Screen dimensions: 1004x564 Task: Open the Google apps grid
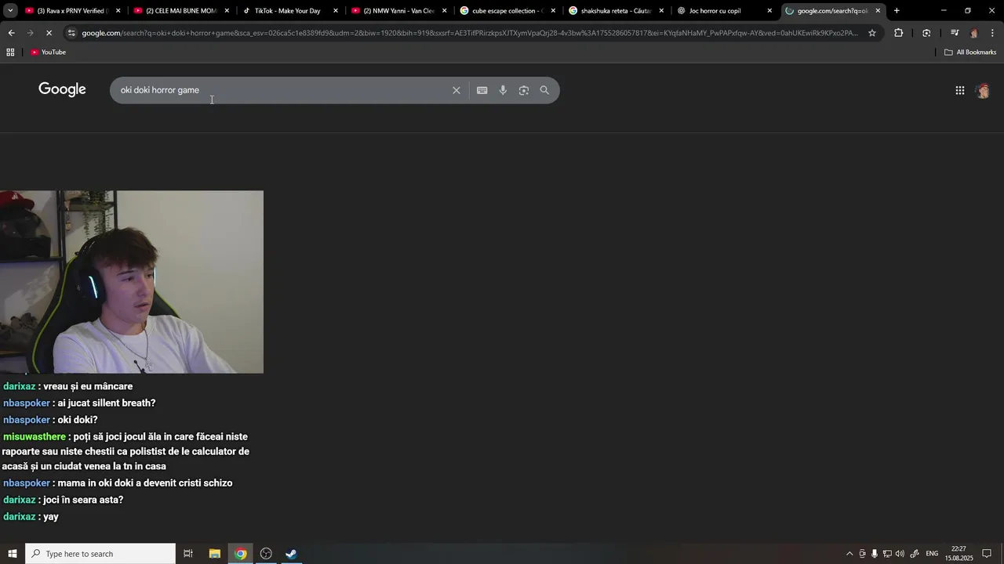(x=959, y=90)
